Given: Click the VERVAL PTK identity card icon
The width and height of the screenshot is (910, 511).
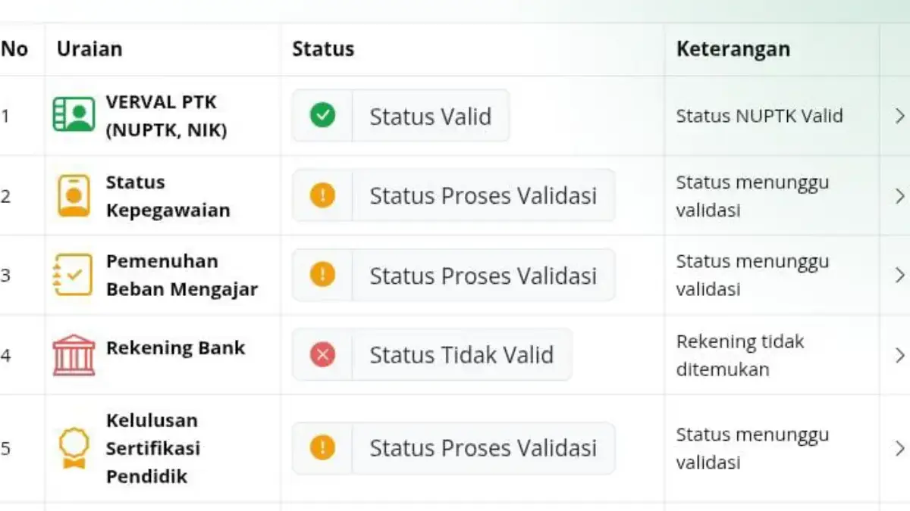Looking at the screenshot, I should (73, 115).
